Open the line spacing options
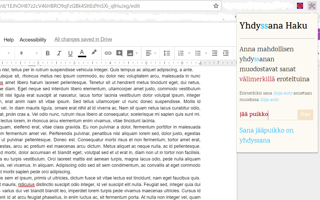Image resolution: width=320 pixels, height=200 pixels. (x=167, y=53)
